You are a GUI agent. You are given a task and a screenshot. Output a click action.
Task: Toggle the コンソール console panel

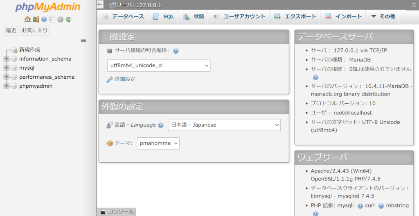pyautogui.click(x=117, y=212)
